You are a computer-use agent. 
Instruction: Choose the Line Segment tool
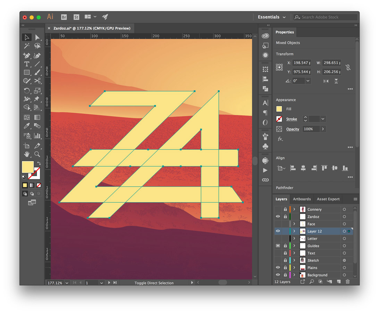[x=37, y=64]
